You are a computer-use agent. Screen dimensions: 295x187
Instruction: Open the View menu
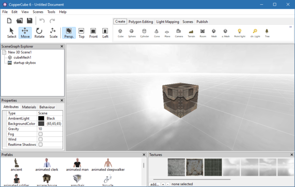25,12
